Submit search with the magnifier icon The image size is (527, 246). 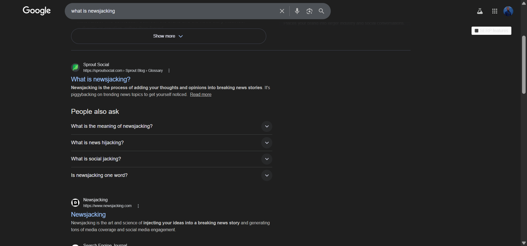click(x=321, y=11)
